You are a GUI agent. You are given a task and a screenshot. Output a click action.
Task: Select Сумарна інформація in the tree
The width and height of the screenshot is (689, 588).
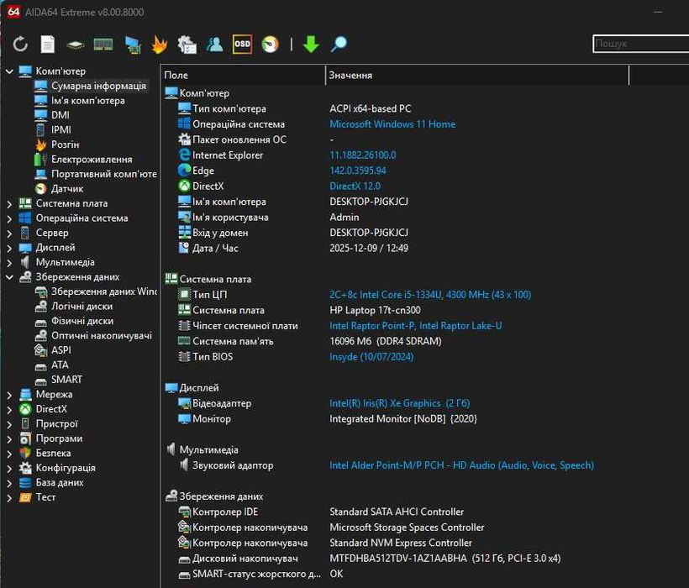[x=98, y=86]
